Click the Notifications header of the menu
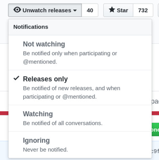Image resolution: width=159 pixels, height=160 pixels. (x=31, y=27)
